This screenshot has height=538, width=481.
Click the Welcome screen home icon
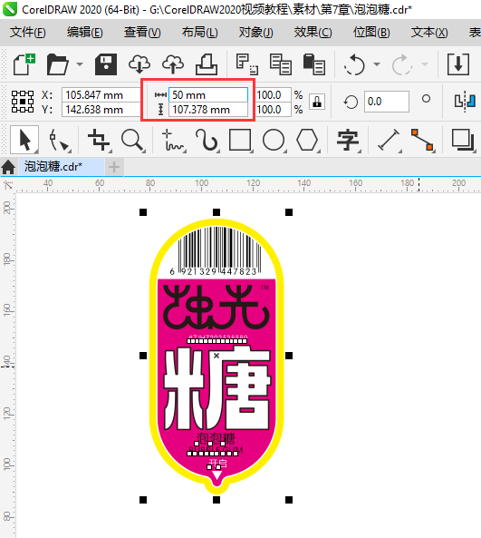[x=8, y=167]
